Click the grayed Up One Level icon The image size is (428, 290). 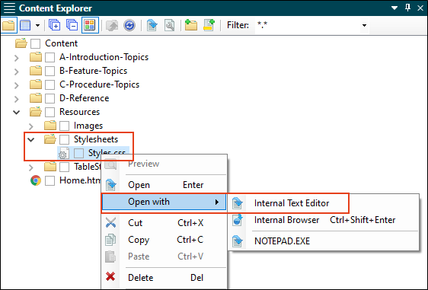point(112,25)
